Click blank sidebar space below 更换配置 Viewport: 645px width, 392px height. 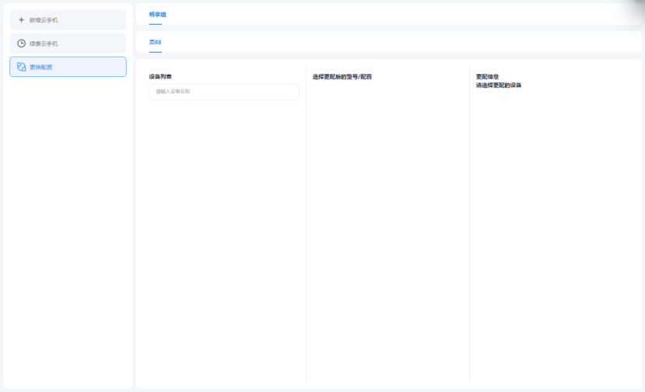coord(68,233)
